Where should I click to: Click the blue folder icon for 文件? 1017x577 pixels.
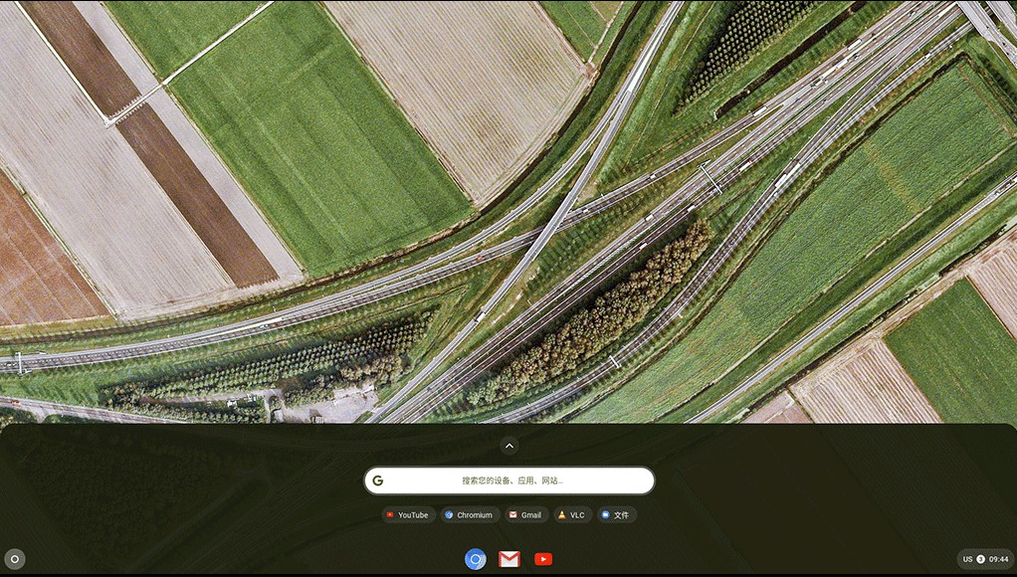tap(605, 515)
